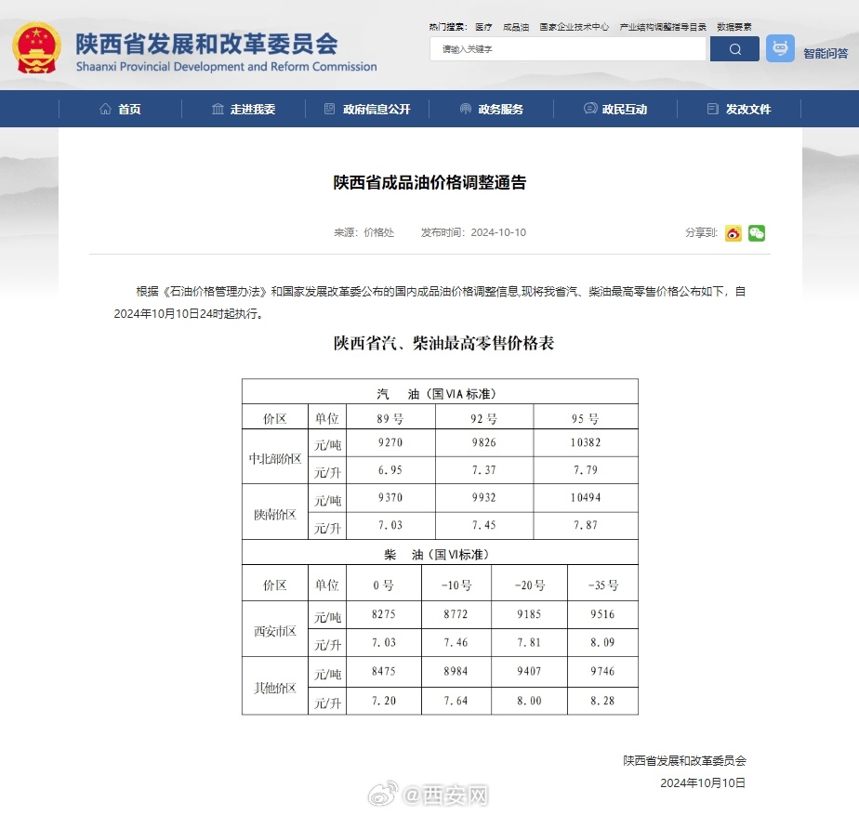Click the publish date 2024-10-10
Image resolution: width=859 pixels, height=815 pixels.
498,232
